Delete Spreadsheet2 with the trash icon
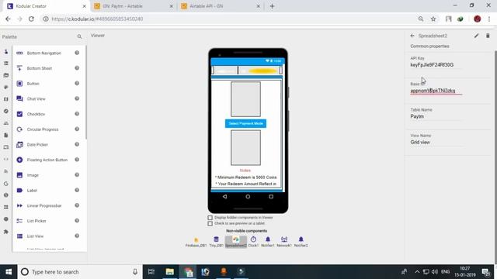Image resolution: width=497 pixels, height=279 pixels. click(488, 36)
